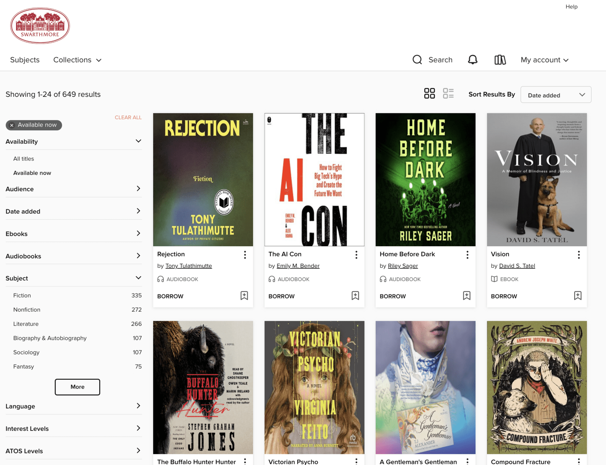Open the Swarthmore logo home link
This screenshot has height=465, width=606.
[40, 25]
